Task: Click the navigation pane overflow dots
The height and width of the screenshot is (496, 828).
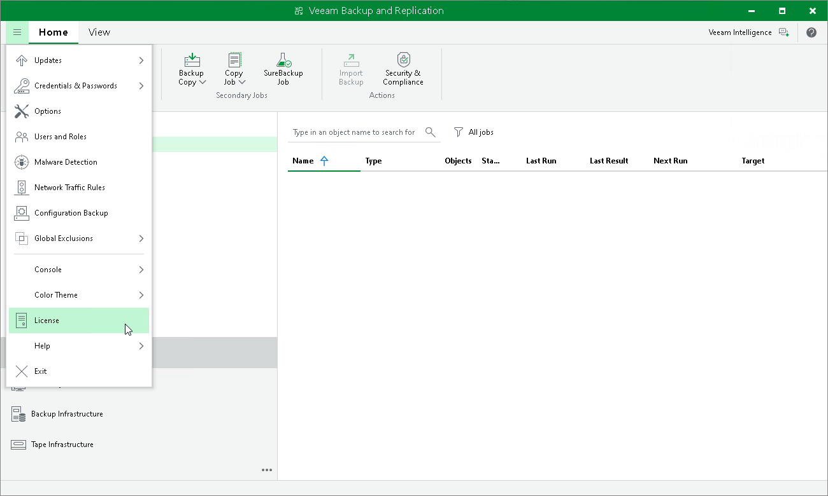Action: click(267, 470)
